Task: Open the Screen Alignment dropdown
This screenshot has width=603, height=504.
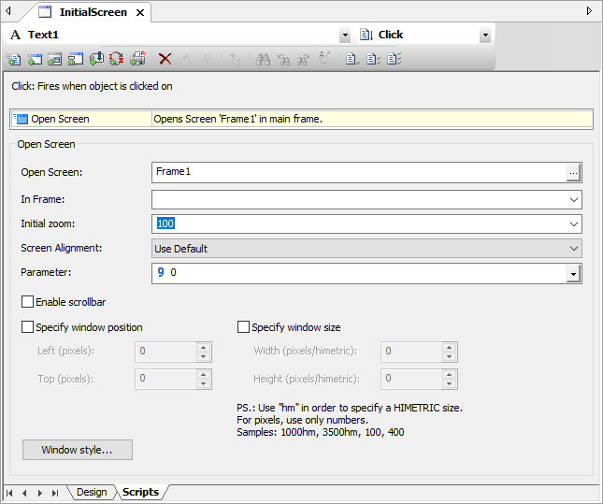Action: pyautogui.click(x=573, y=249)
